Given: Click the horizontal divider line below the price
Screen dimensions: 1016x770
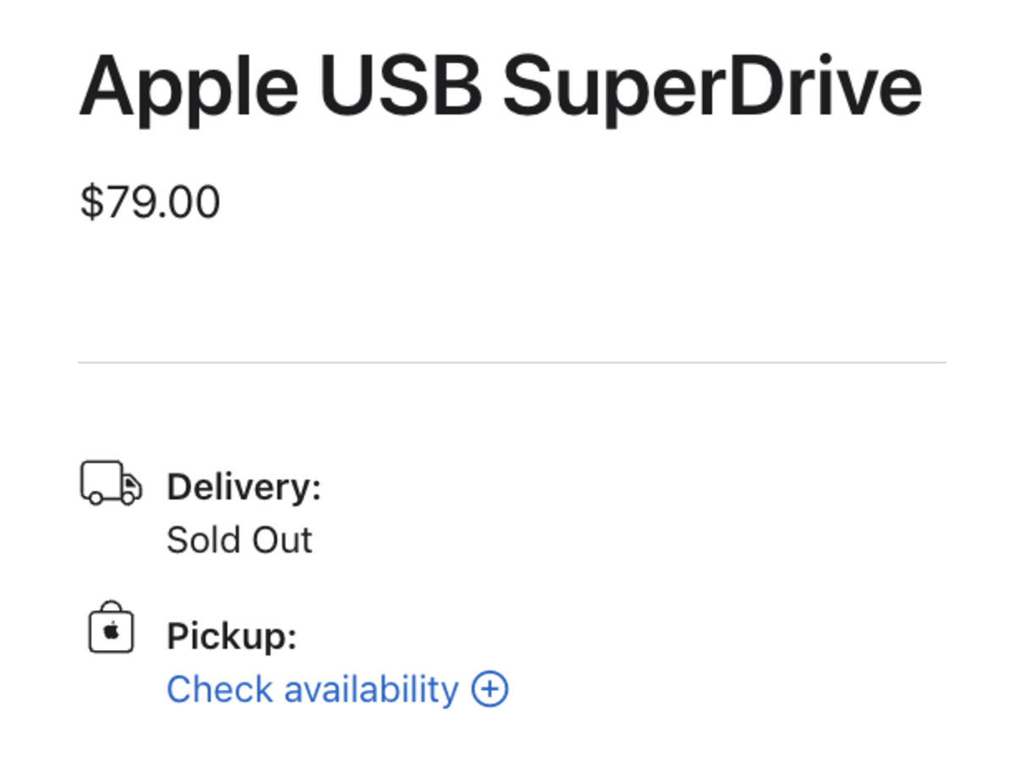Looking at the screenshot, I should (x=512, y=363).
